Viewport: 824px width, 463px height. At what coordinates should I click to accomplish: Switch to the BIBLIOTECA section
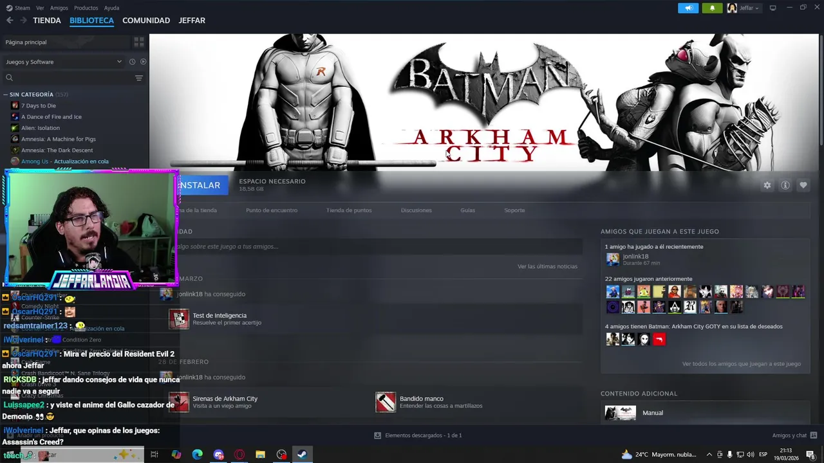click(91, 21)
